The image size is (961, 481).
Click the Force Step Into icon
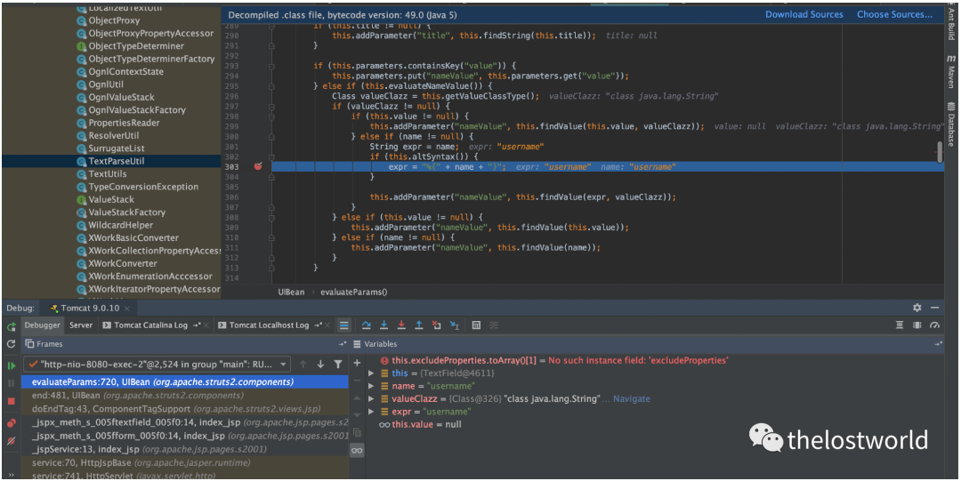pos(400,325)
